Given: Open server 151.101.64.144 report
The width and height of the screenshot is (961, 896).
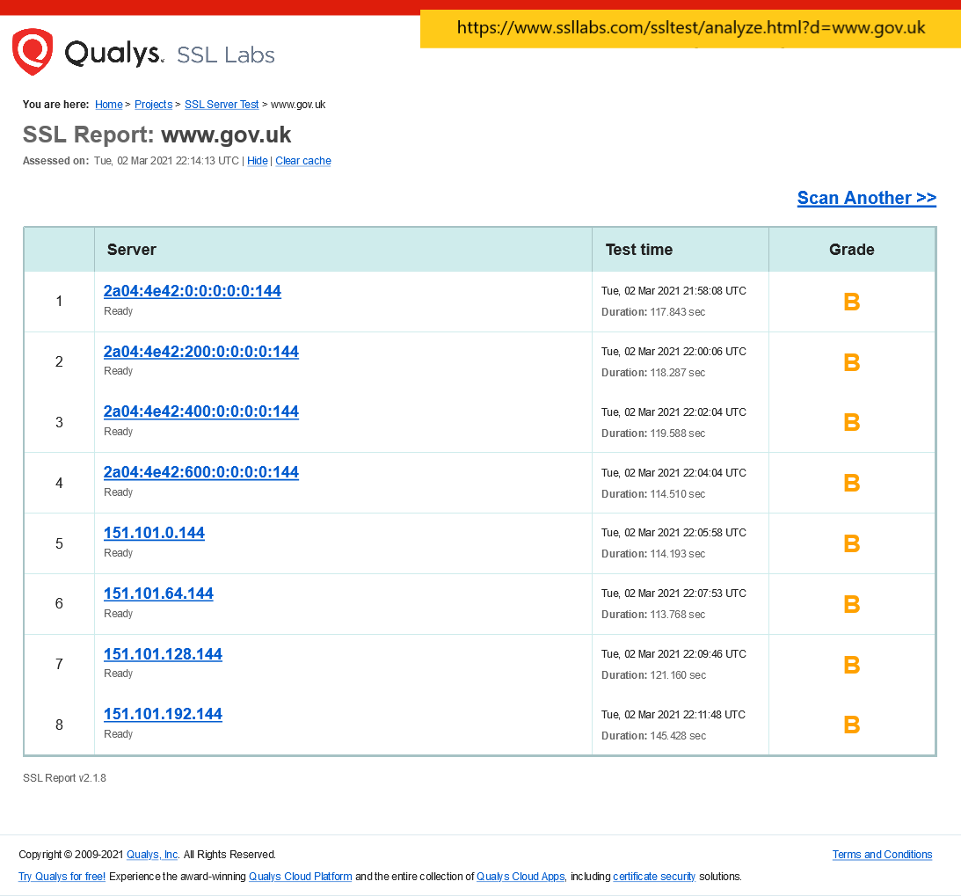Looking at the screenshot, I should click(158, 594).
